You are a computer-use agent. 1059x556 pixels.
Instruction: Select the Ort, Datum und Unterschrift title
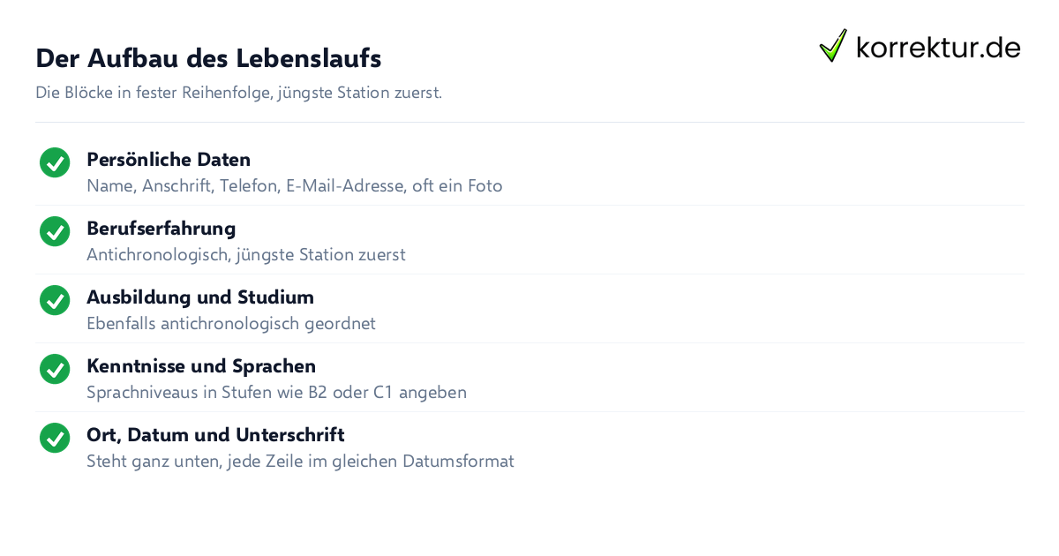click(x=215, y=435)
